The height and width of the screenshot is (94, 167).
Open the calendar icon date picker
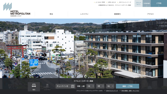73,86
